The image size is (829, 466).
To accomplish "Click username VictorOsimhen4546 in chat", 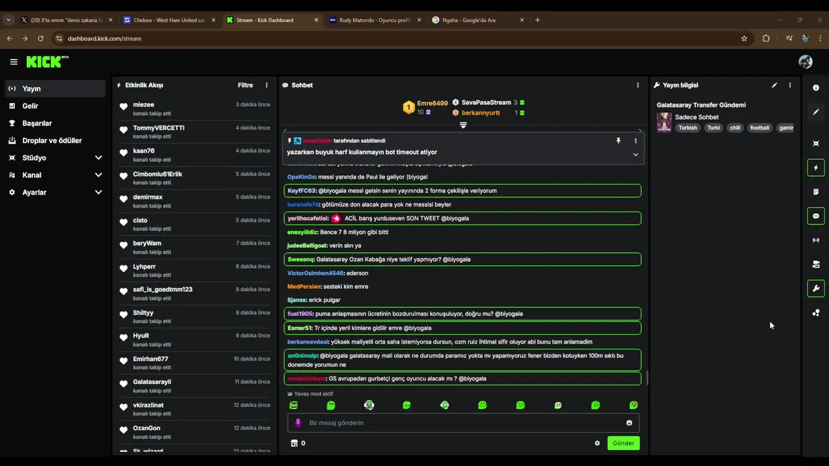I will [315, 273].
